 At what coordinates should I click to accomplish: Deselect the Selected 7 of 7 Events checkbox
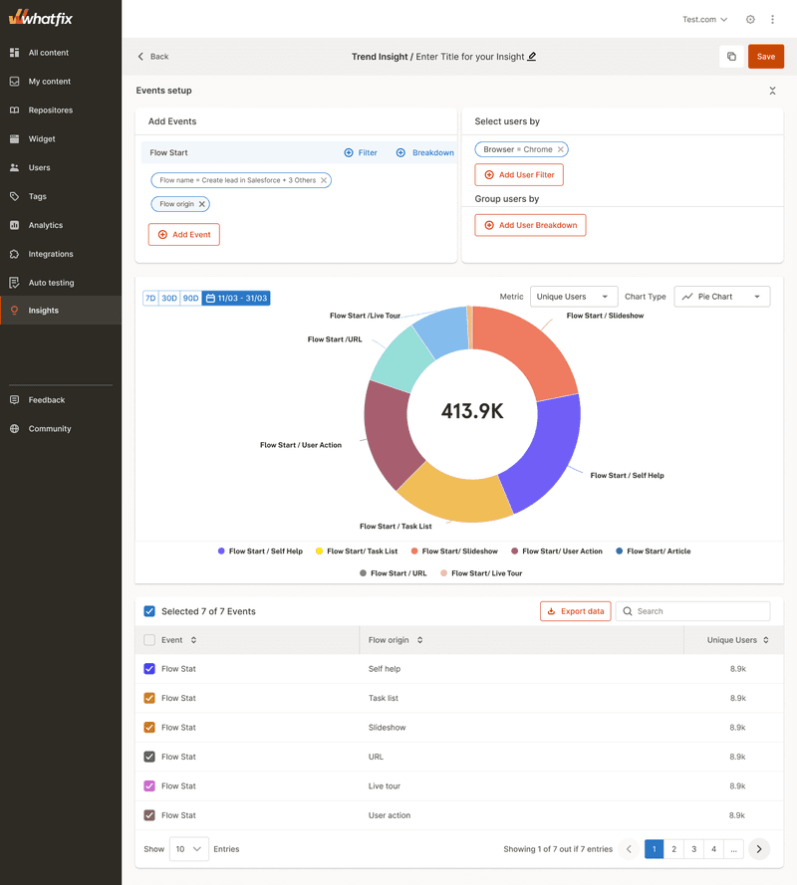coord(150,611)
